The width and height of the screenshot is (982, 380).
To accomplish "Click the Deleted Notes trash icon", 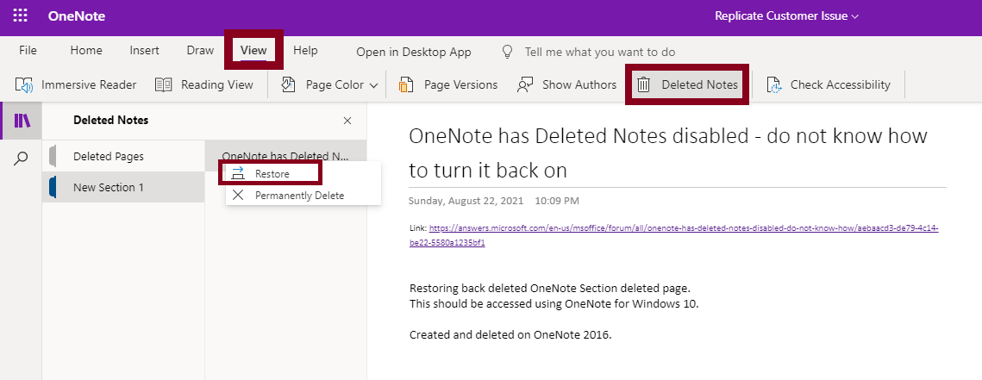I will click(644, 85).
